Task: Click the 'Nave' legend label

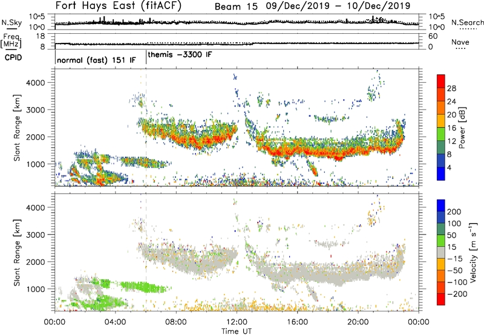Action: point(460,42)
